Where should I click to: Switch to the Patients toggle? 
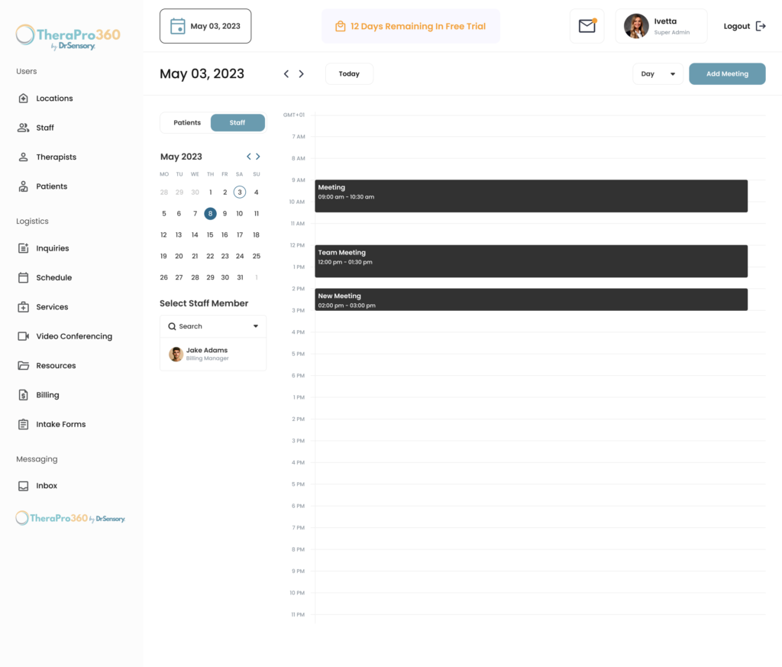coord(187,123)
